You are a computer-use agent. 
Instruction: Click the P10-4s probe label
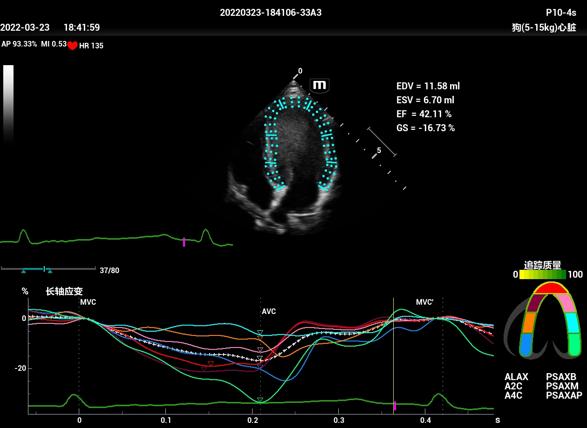(x=561, y=13)
